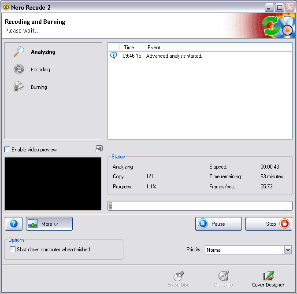Click the 09:46:15 time cell

pyautogui.click(x=132, y=56)
